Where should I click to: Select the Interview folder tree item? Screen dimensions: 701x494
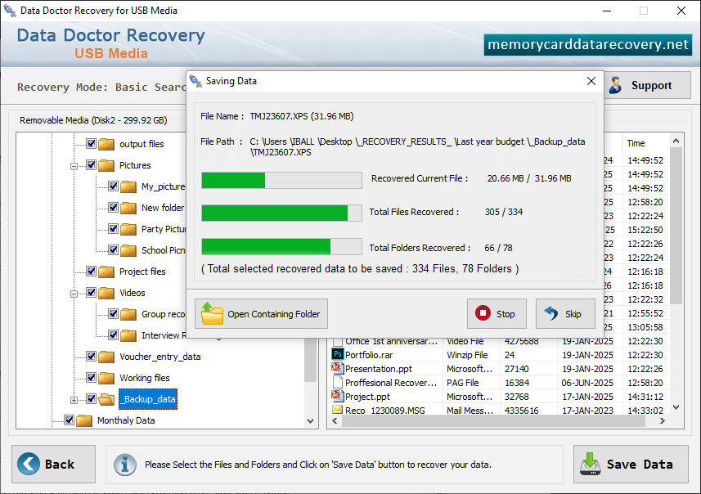(163, 335)
